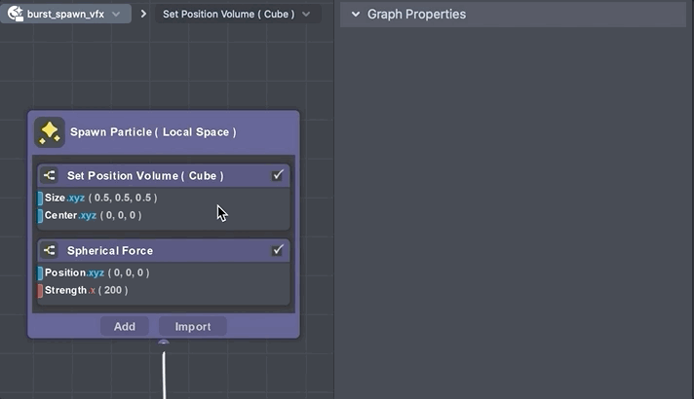Image resolution: width=694 pixels, height=399 pixels.
Task: Click the Spawn Particle sparkle icon
Action: pos(49,132)
